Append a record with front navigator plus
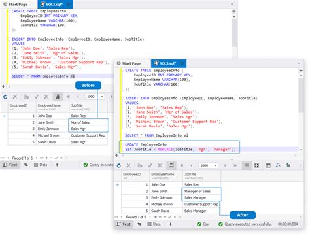This screenshot has height=238, width=310. [160, 217]
